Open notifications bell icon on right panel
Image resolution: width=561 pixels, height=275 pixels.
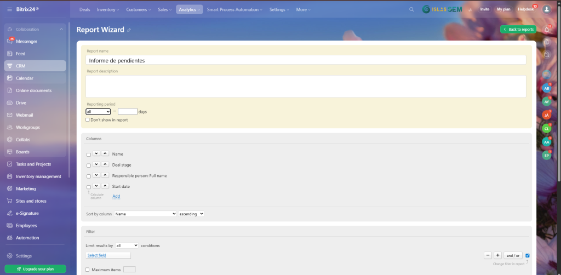click(x=546, y=29)
